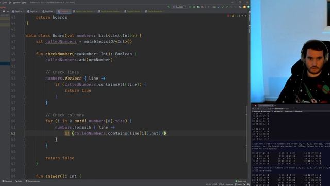This screenshot has width=330, height=186.
Task: Open the Build tool window
Action: pyautogui.click(x=19, y=181)
